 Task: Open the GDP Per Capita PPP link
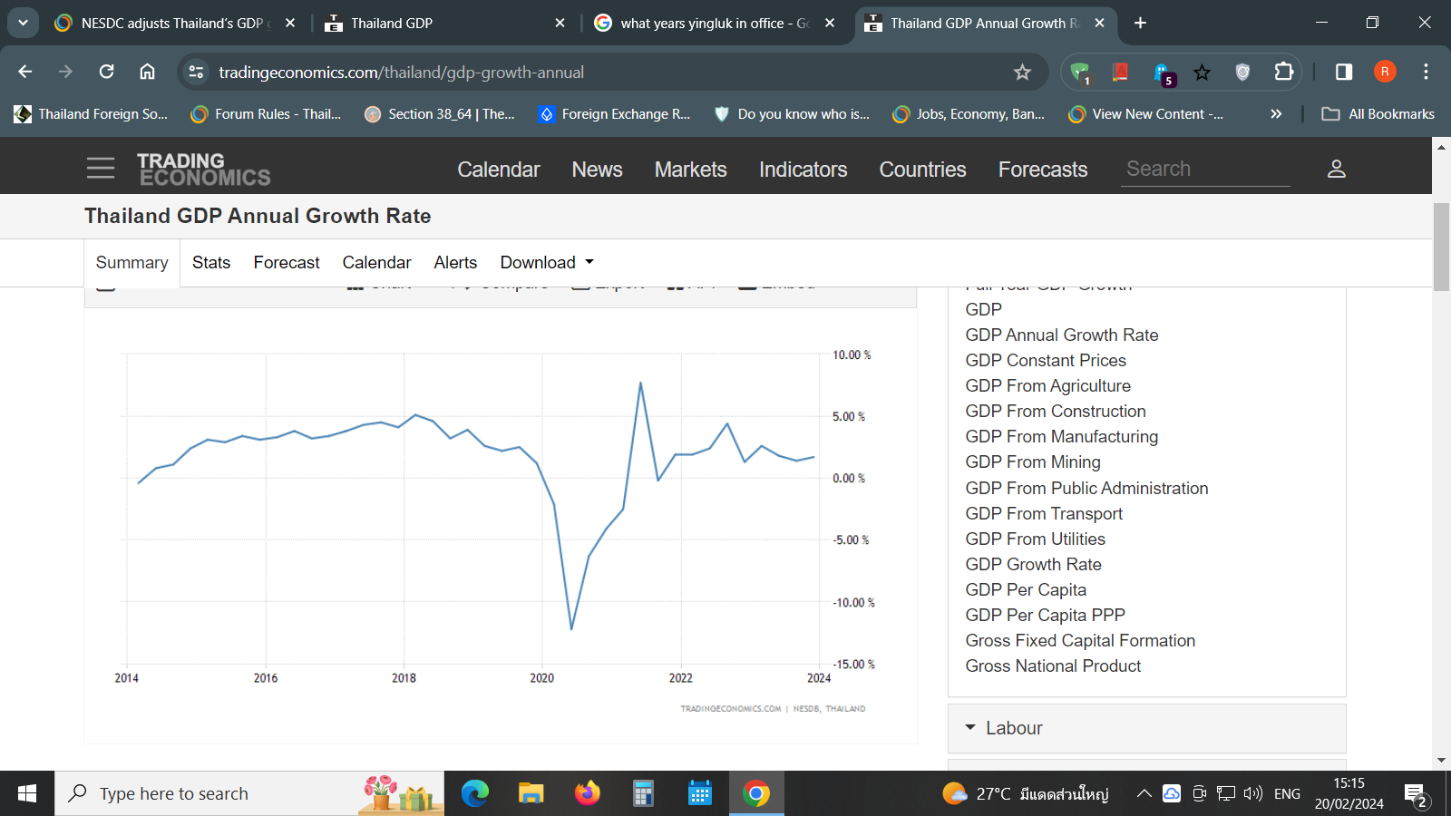(x=1045, y=615)
